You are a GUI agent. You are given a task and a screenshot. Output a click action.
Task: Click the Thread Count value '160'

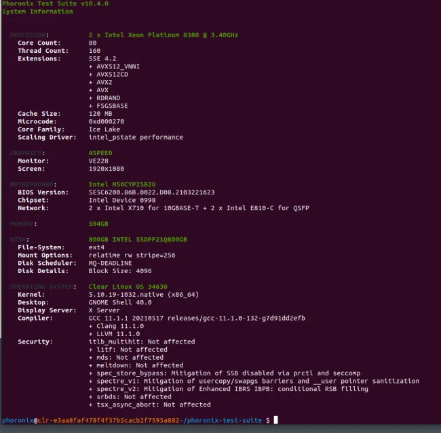tap(94, 51)
